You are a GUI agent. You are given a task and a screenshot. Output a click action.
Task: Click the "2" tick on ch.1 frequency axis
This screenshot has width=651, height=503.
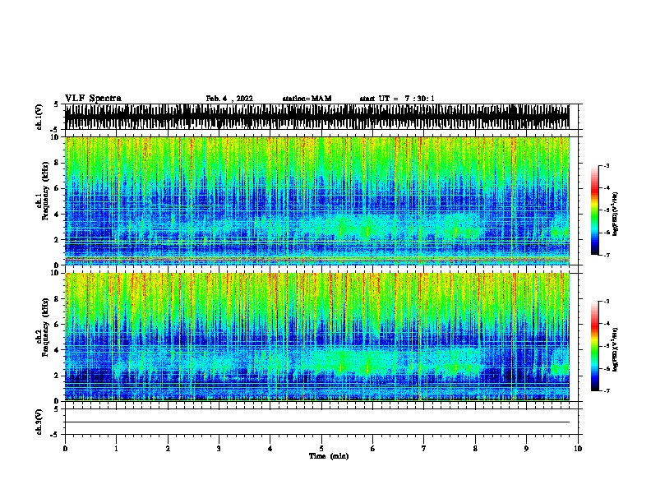click(x=58, y=240)
